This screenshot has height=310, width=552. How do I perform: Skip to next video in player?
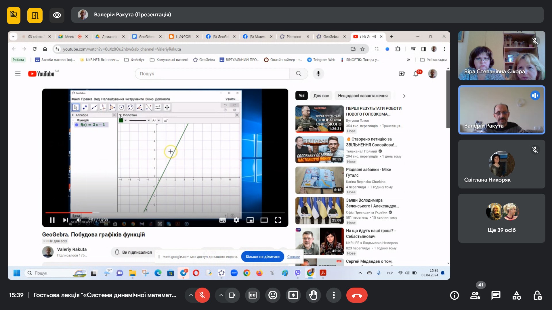tap(66, 220)
